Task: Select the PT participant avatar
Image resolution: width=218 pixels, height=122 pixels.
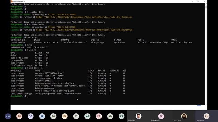Action: [x=76, y=116]
